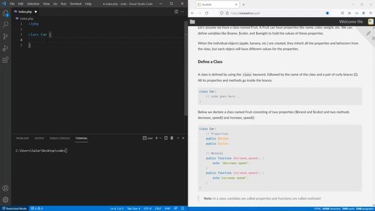Place cursor on editor line 4
The width and height of the screenshot is (375, 211).
pyautogui.click(x=105, y=40)
